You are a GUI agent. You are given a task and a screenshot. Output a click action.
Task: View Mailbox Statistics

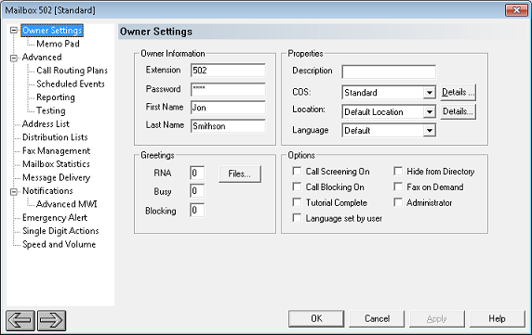56,164
